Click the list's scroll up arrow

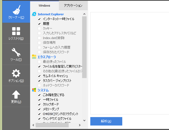pyautogui.click(x=84, y=14)
